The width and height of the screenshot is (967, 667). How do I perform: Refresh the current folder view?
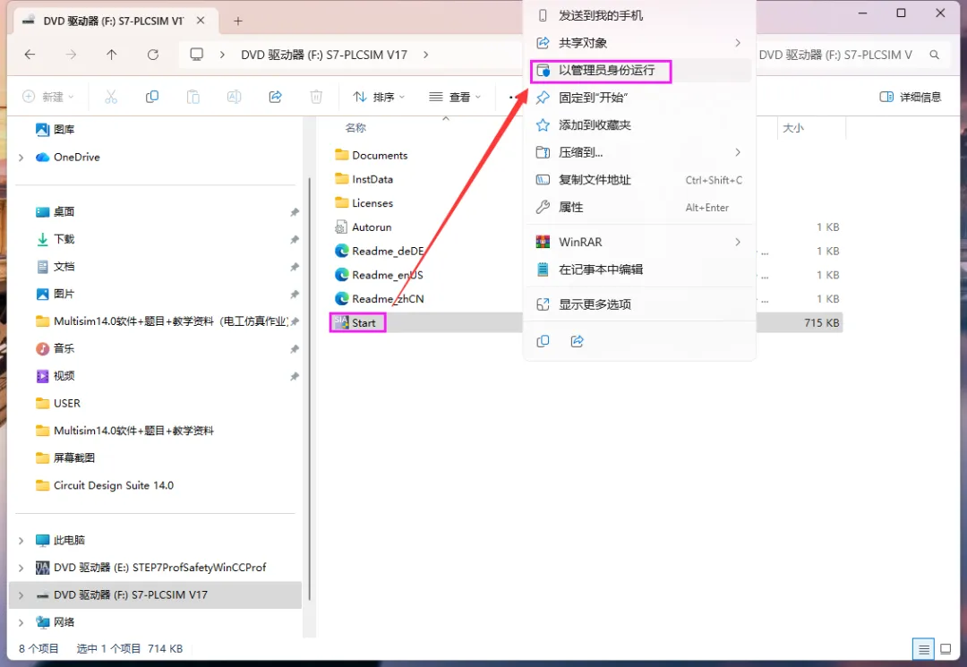click(153, 55)
